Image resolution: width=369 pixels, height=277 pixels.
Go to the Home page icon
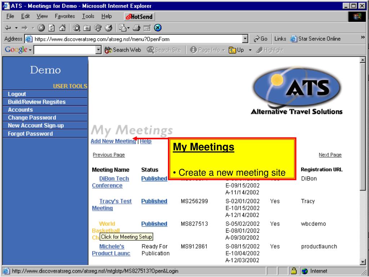tap(62, 28)
